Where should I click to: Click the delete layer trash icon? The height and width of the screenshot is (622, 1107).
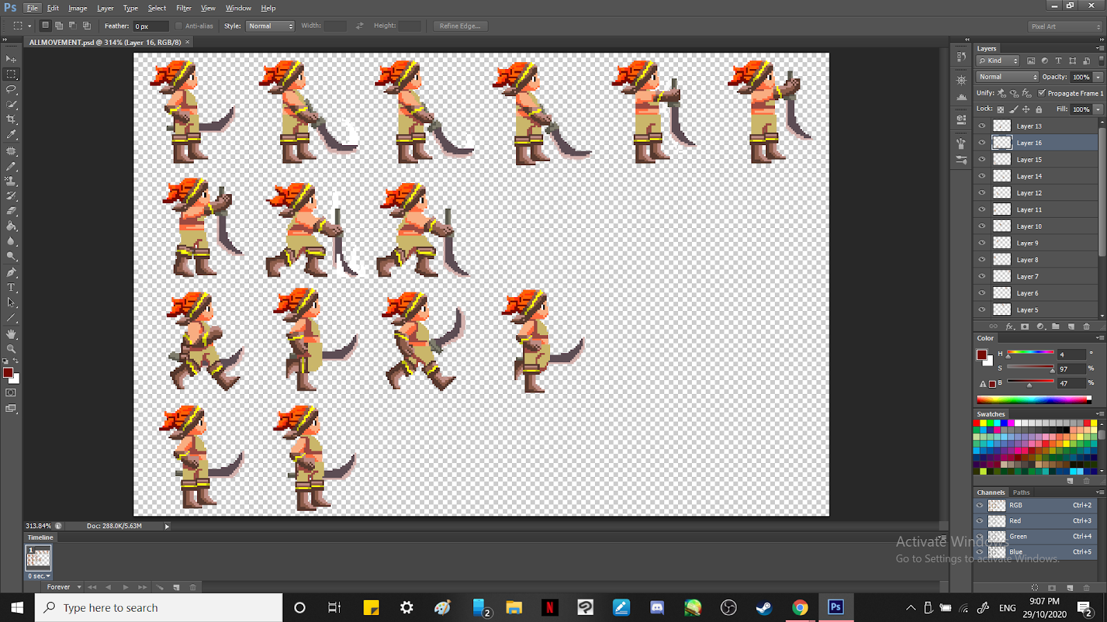point(1086,326)
